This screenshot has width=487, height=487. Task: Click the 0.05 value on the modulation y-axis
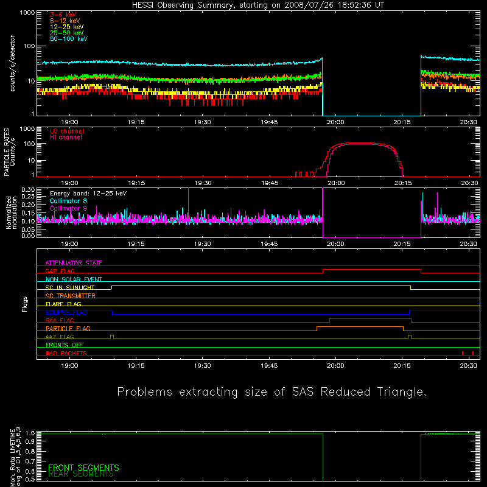pos(28,229)
